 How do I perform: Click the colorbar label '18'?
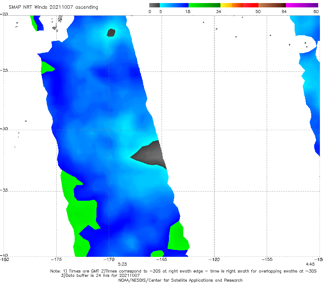point(188,11)
